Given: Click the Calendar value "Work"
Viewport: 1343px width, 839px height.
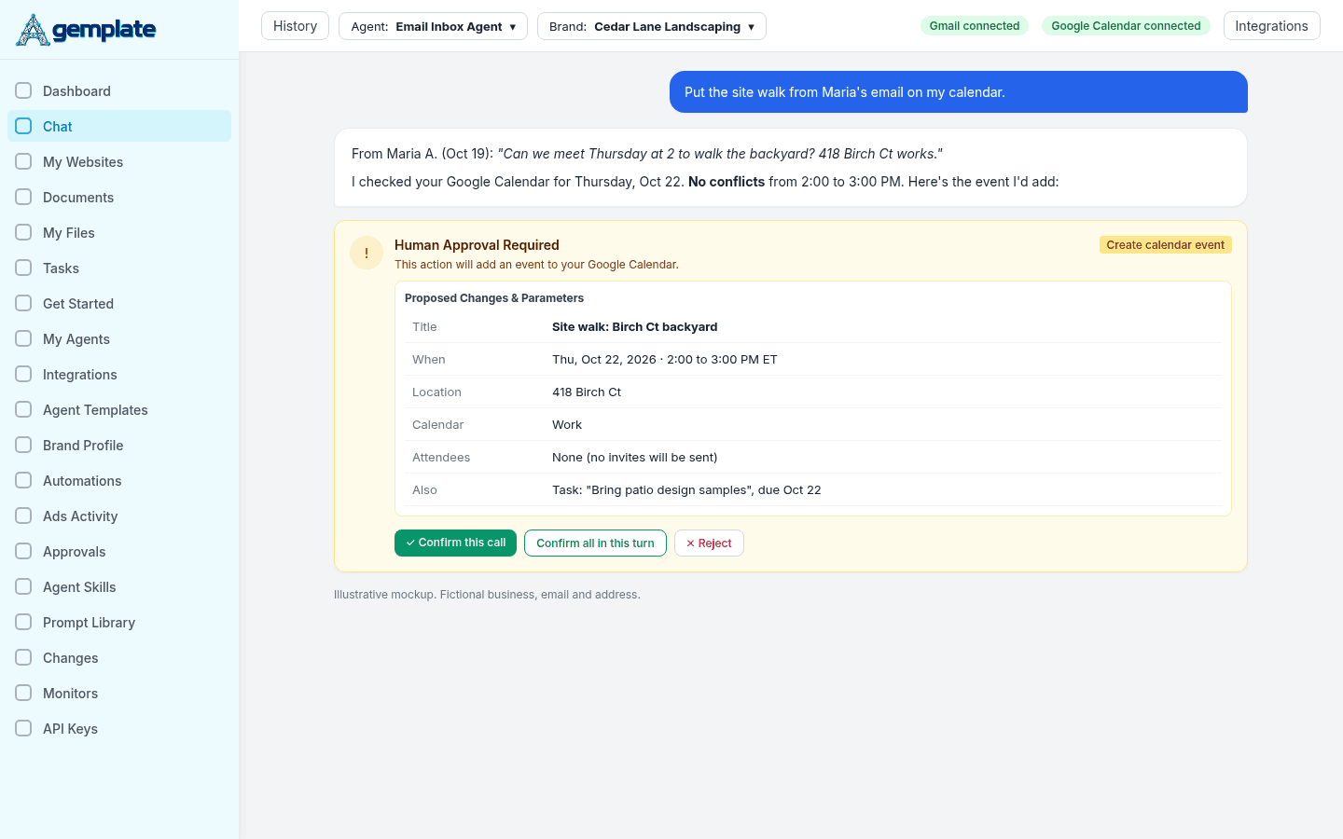Looking at the screenshot, I should [567, 424].
